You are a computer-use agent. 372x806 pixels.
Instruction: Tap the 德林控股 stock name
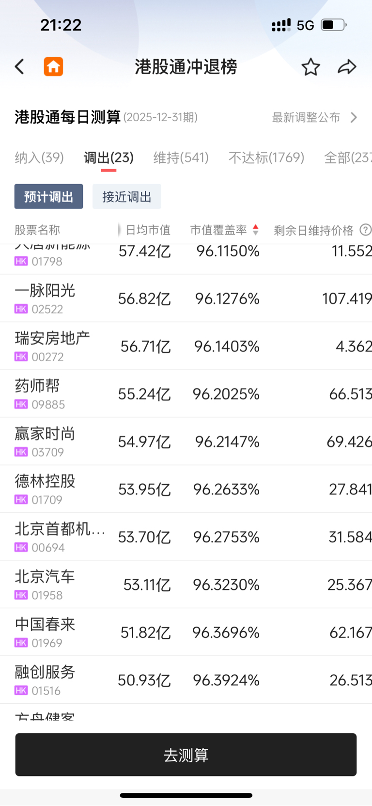[x=45, y=481]
